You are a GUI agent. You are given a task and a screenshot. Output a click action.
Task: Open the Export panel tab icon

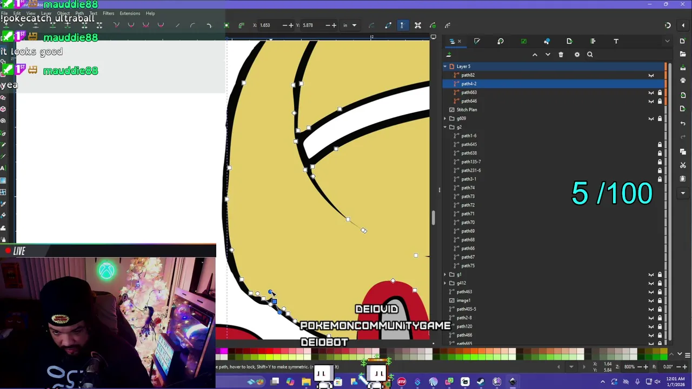pos(569,41)
